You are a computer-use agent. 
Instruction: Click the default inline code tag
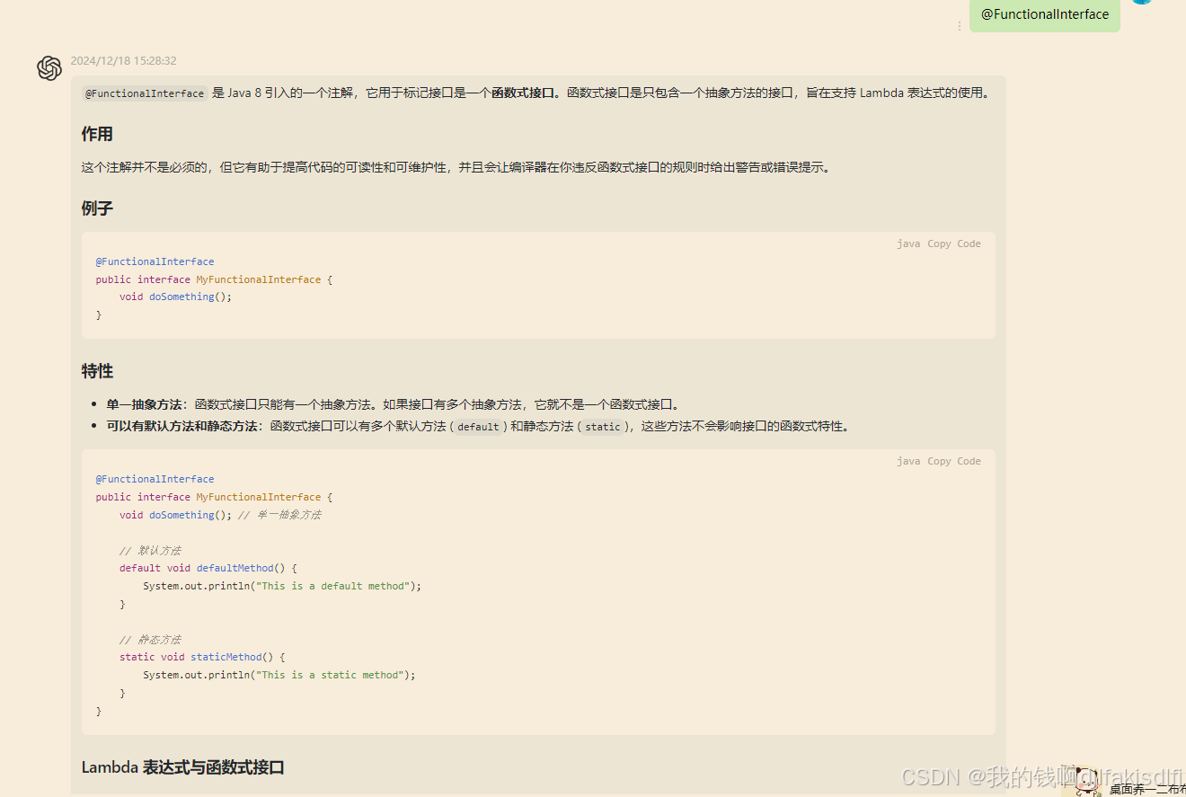(478, 427)
